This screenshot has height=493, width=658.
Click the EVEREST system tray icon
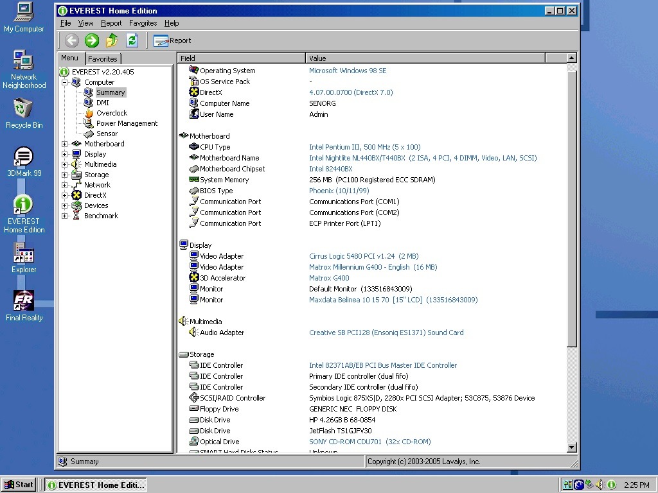coord(612,485)
